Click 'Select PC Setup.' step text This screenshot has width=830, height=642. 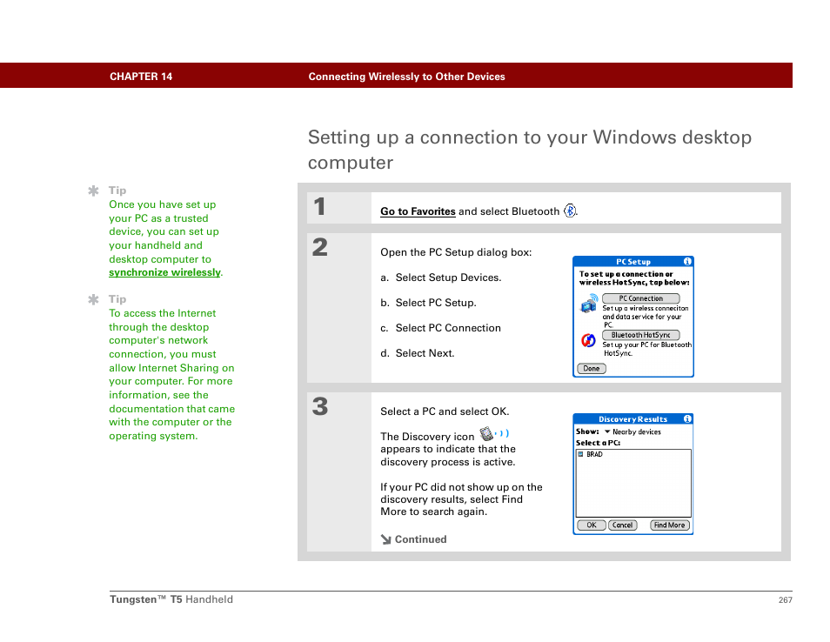tap(436, 303)
